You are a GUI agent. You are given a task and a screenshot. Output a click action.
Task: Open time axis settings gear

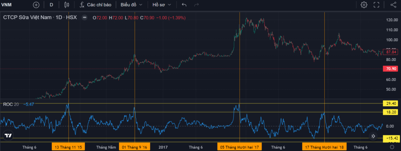tap(392, 147)
